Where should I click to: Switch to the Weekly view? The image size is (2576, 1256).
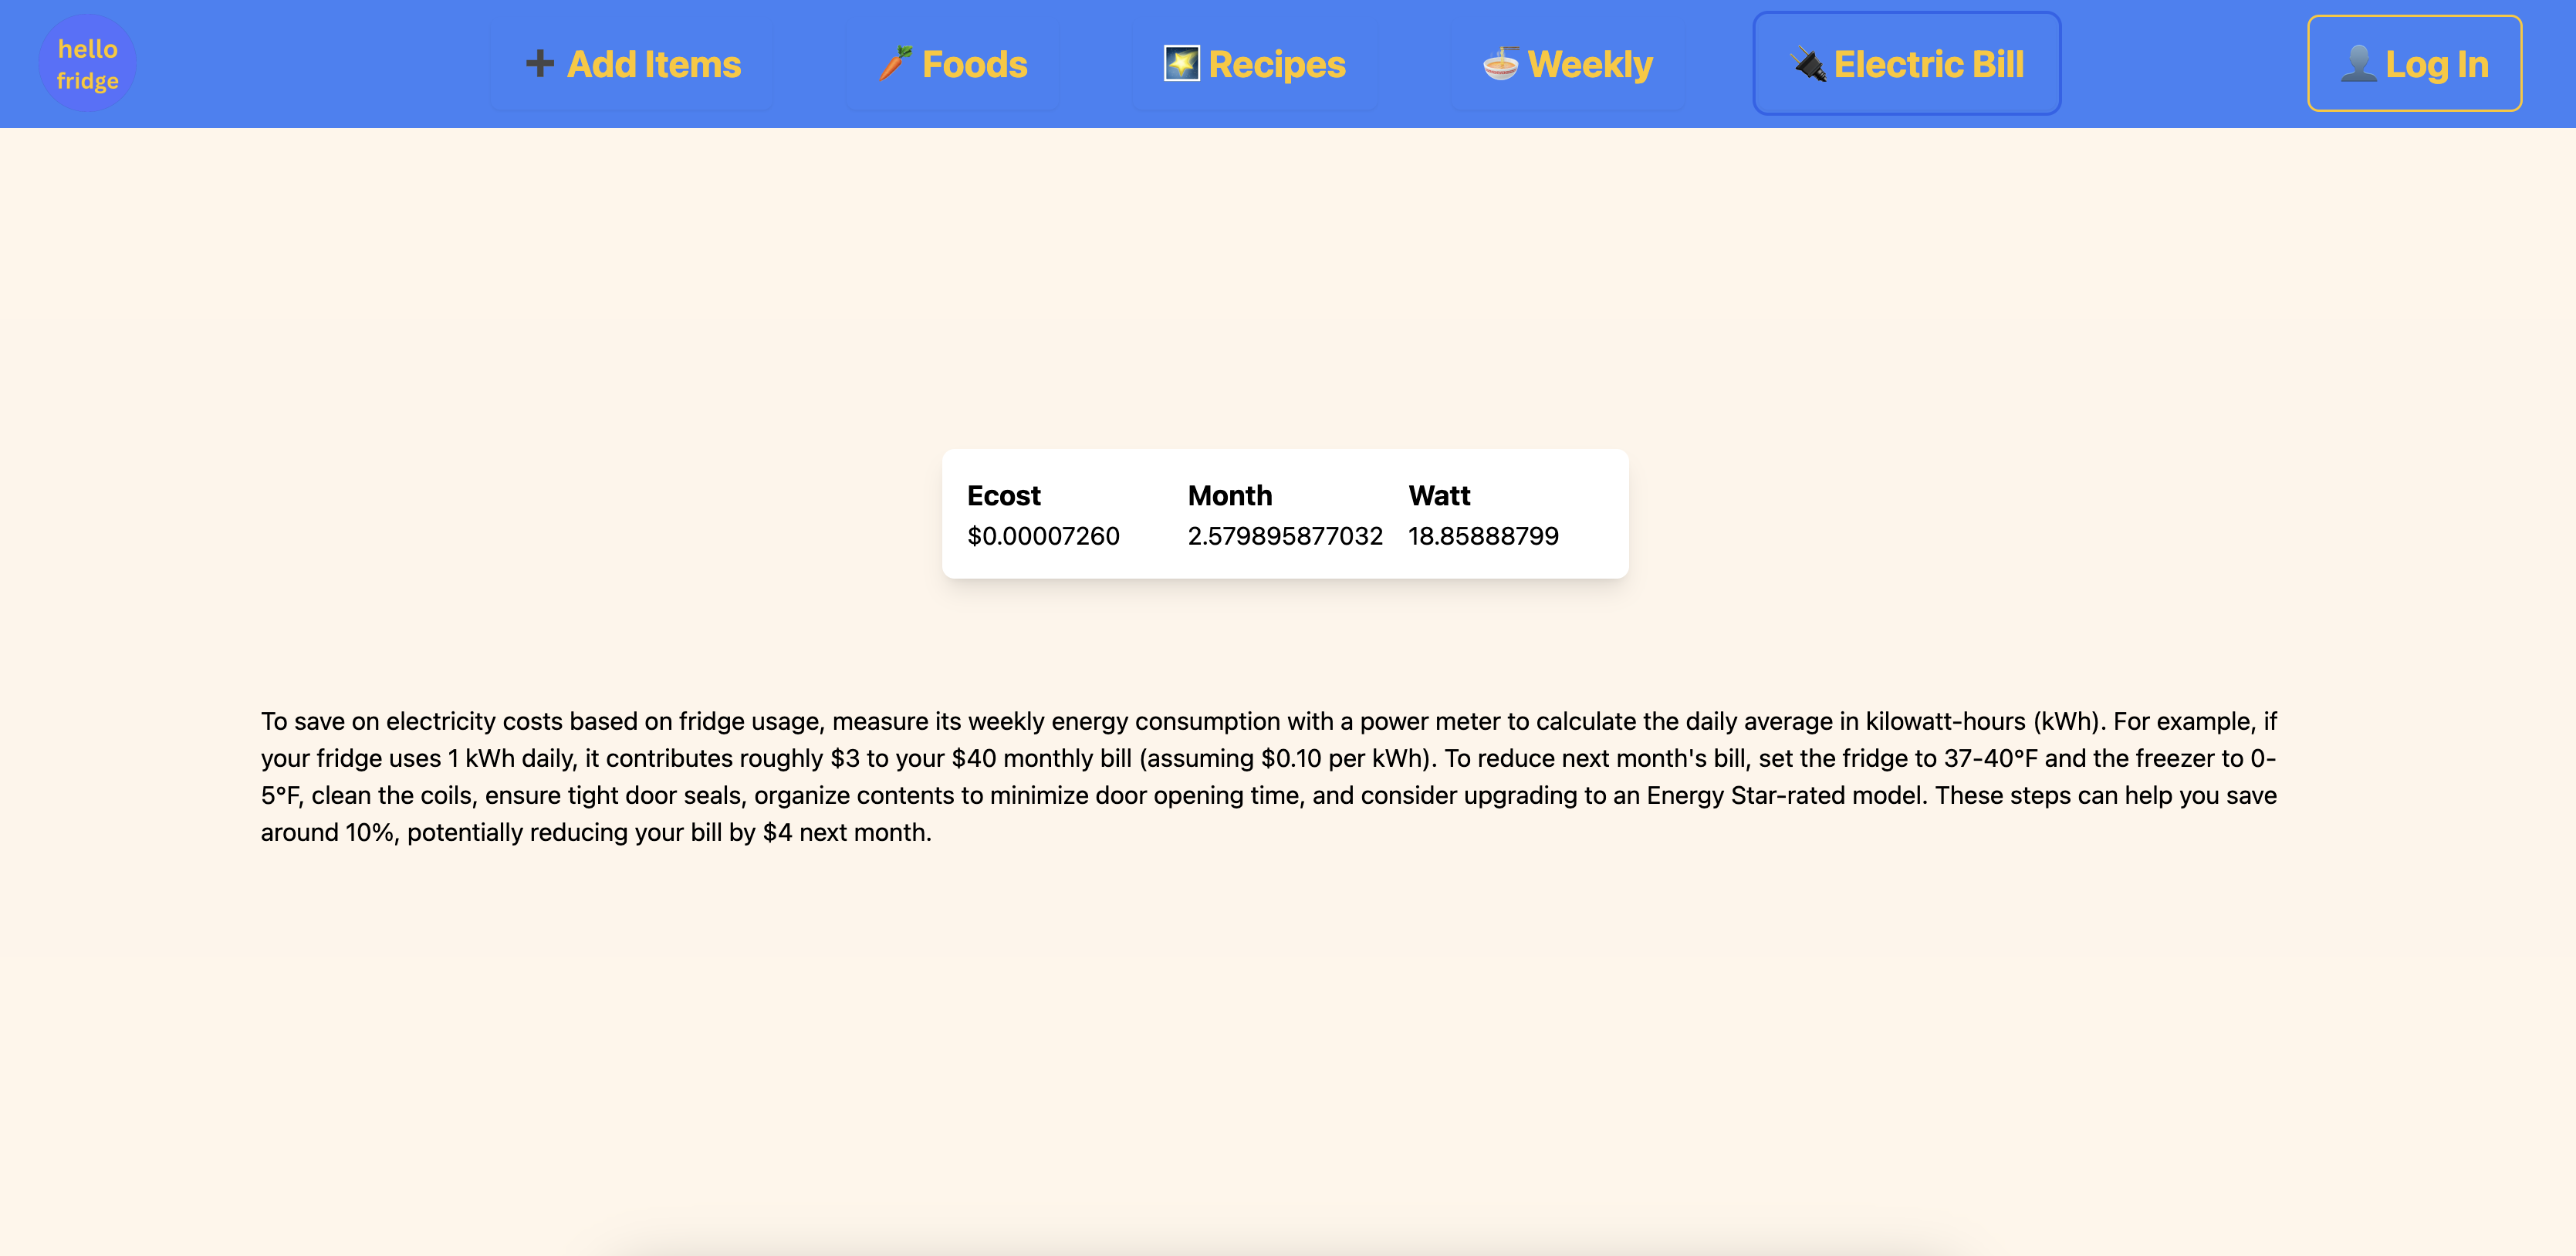pyautogui.click(x=1589, y=64)
